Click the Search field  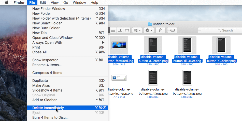(x=220, y=30)
